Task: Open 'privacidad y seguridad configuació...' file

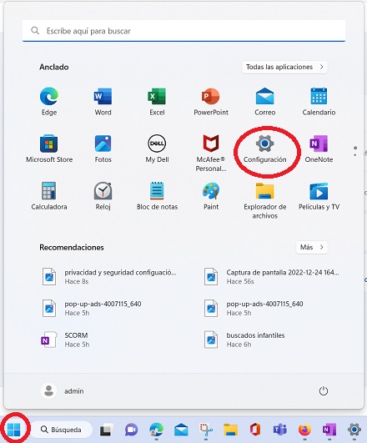Action: coord(108,277)
